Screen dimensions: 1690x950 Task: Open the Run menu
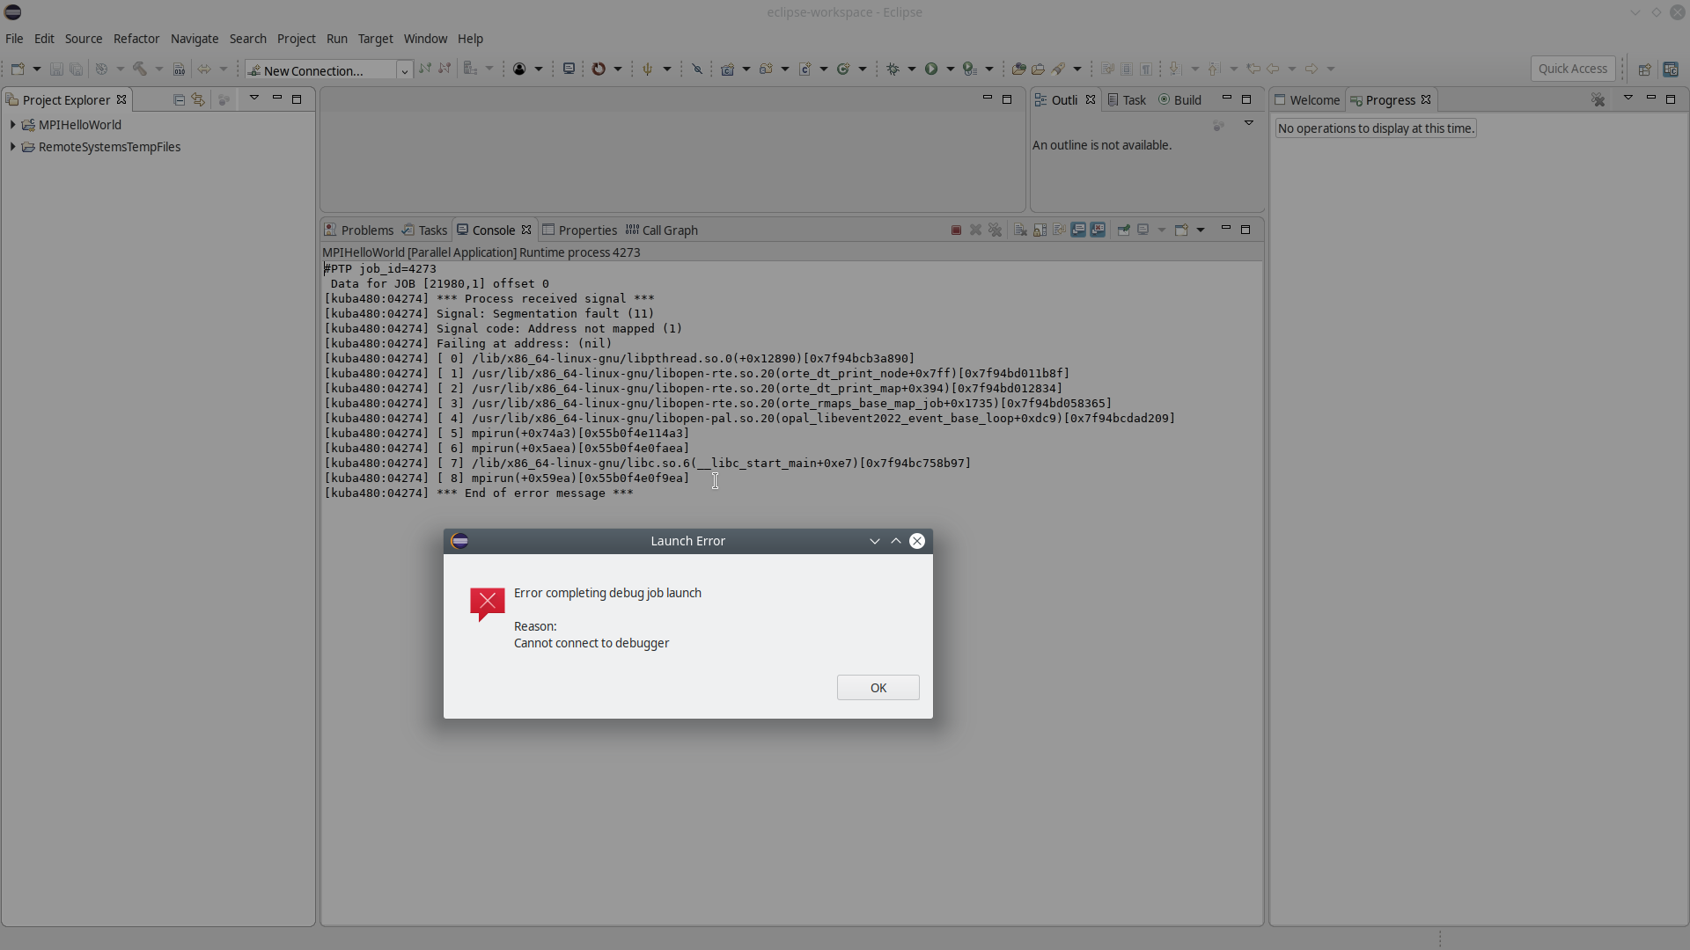pyautogui.click(x=336, y=39)
